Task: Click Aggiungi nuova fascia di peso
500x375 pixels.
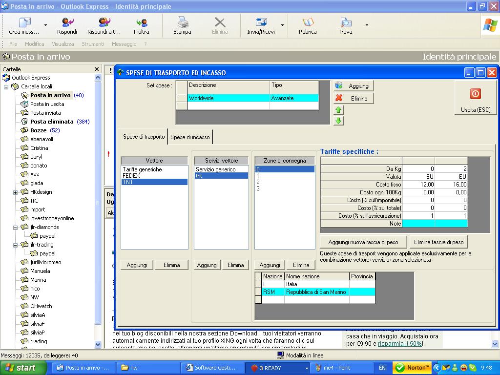Action: [x=363, y=242]
